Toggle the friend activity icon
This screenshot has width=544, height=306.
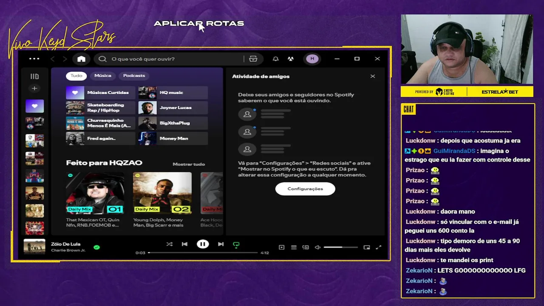(291, 59)
